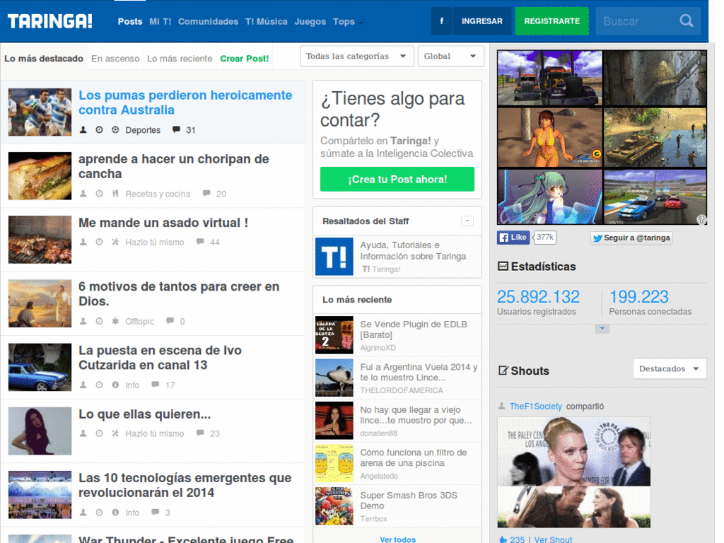Expand the Estadísticas section arrow

coord(602,329)
